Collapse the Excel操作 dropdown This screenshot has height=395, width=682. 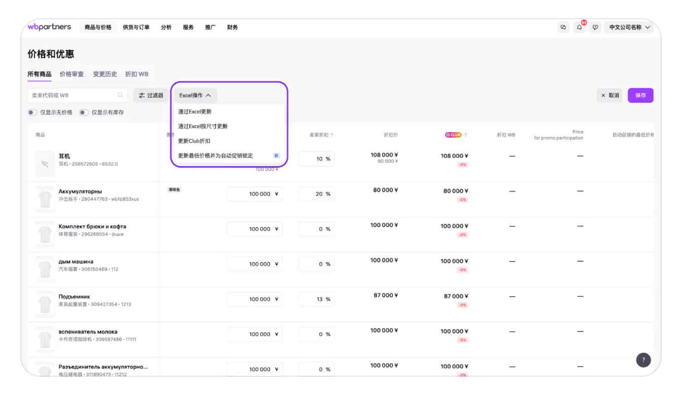click(x=195, y=95)
